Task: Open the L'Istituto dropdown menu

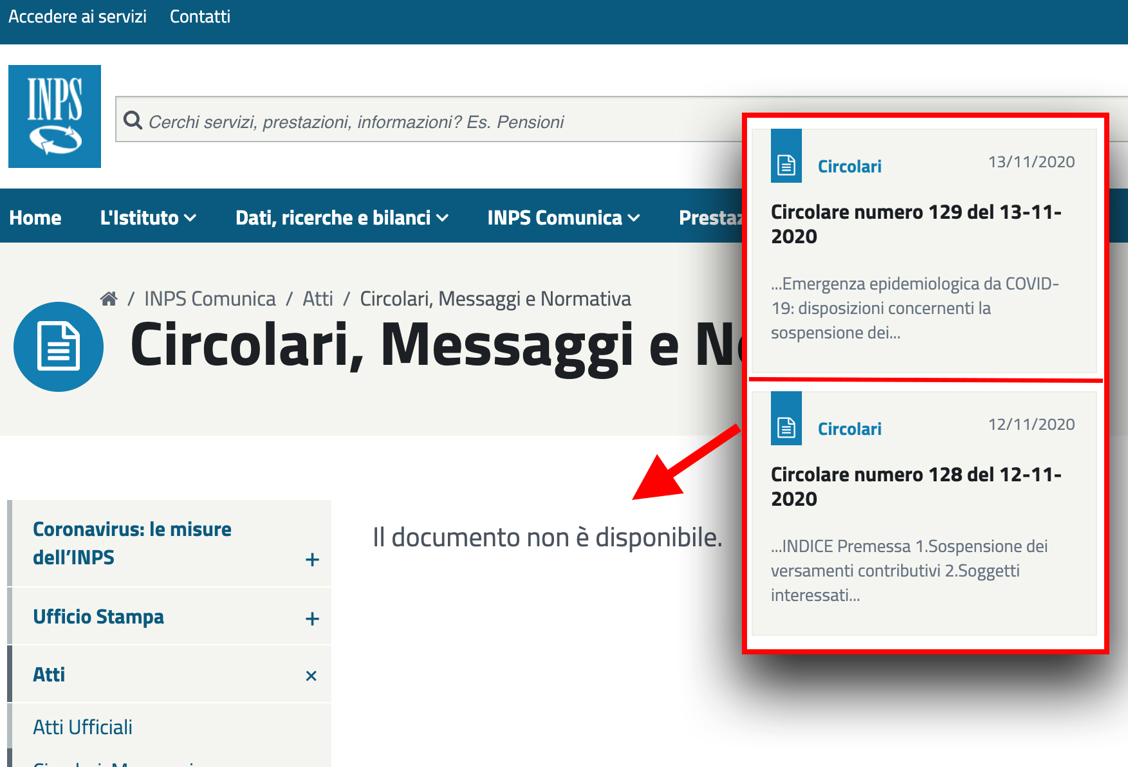Action: pos(148,217)
